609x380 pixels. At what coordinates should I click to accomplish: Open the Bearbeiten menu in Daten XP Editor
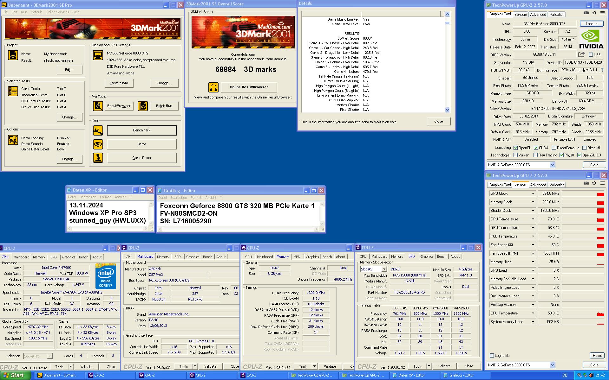(x=88, y=197)
